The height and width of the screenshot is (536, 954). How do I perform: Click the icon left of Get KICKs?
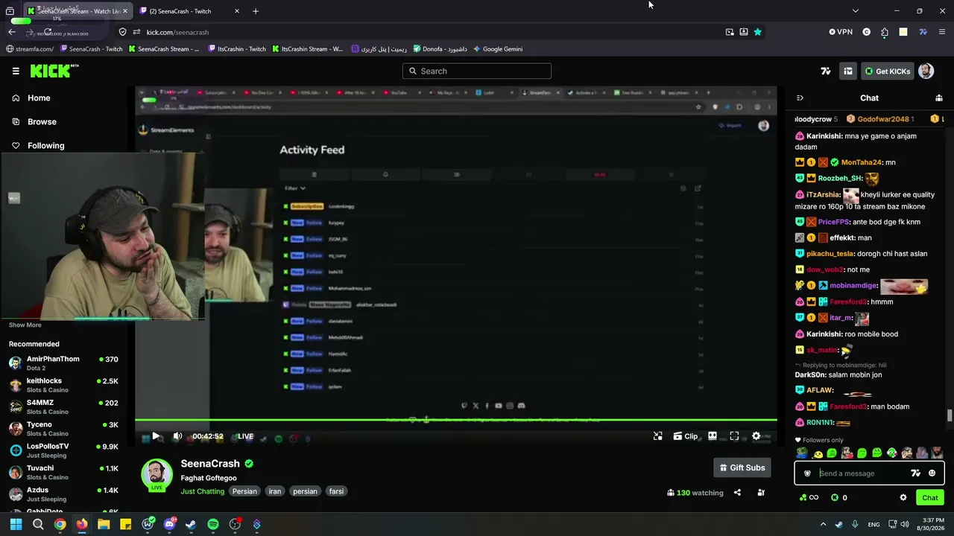coord(848,71)
